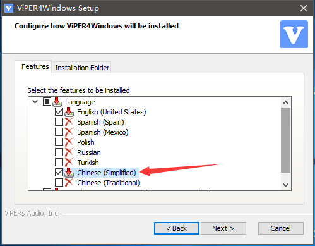
Task: Select the Language tree label
Action: coord(80,102)
